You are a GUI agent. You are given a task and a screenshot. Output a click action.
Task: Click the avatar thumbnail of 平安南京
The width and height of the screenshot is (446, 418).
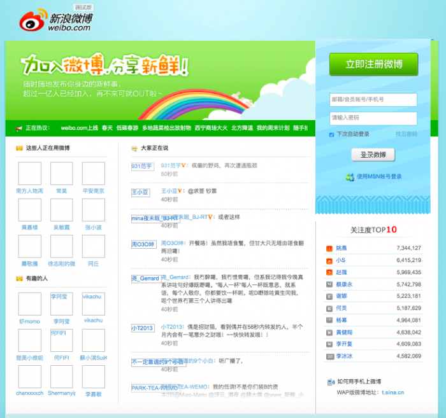click(93, 174)
